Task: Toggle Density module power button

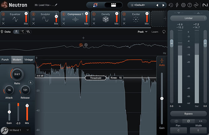Action: point(94,14)
